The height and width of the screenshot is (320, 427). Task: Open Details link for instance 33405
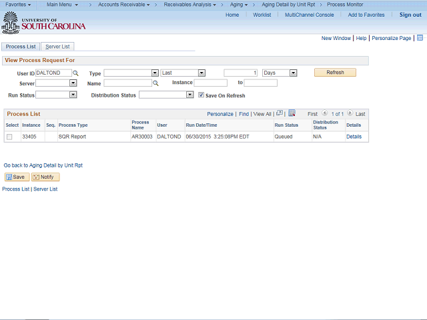click(354, 137)
